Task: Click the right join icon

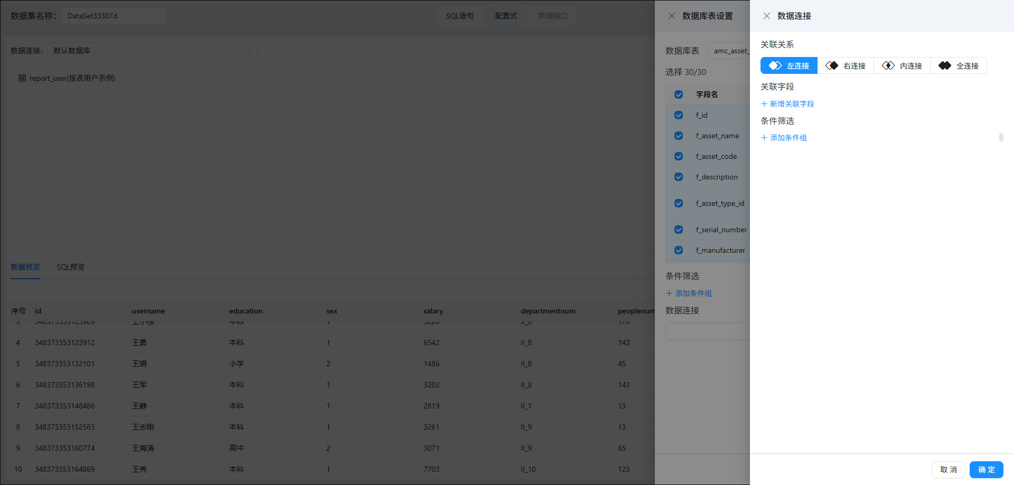Action: pos(832,65)
